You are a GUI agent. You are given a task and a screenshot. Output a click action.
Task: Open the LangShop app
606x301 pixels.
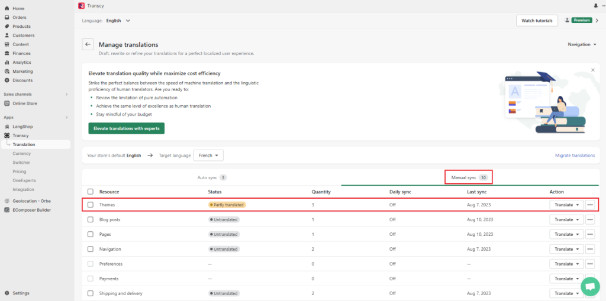22,127
